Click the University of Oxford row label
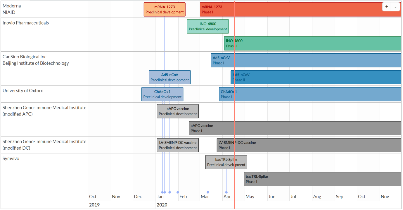The width and height of the screenshot is (403, 210). 23,91
